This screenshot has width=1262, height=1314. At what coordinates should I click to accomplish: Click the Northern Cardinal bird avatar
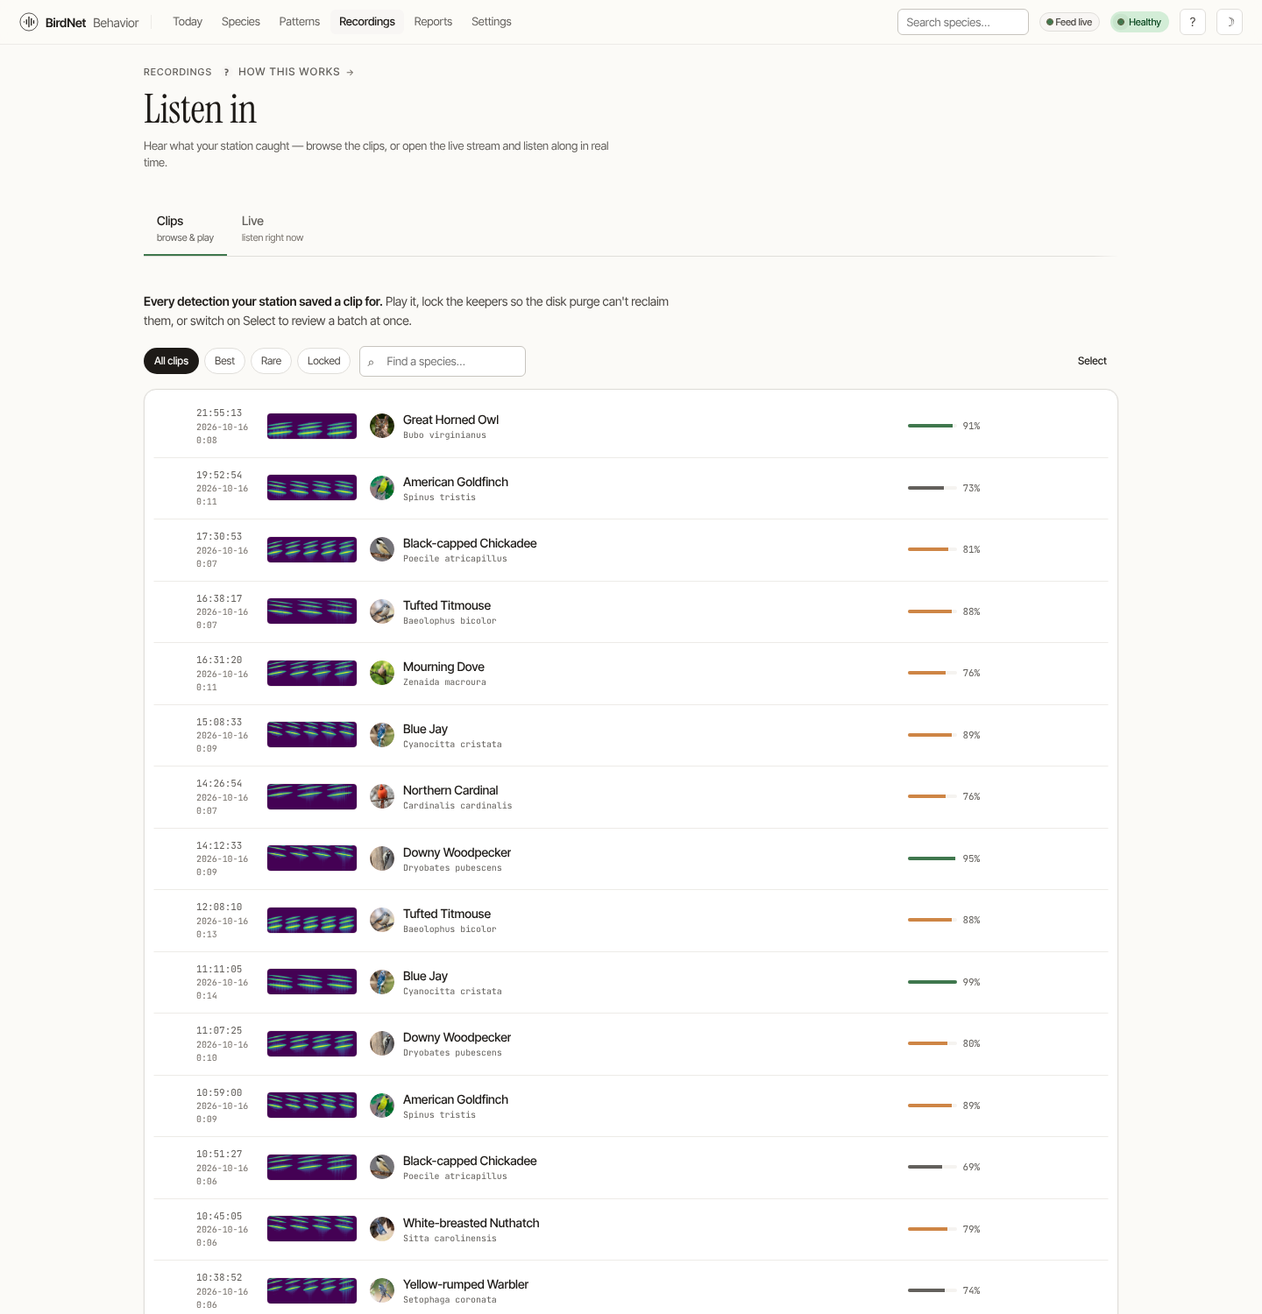point(382,796)
